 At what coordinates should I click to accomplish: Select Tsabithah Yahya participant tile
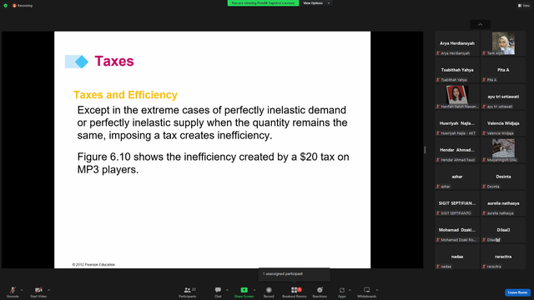coord(457,70)
